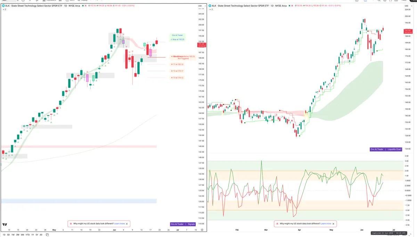This screenshot has height=237, width=417.
Task: Click the Feb label on right time axis
Action: coord(237,230)
